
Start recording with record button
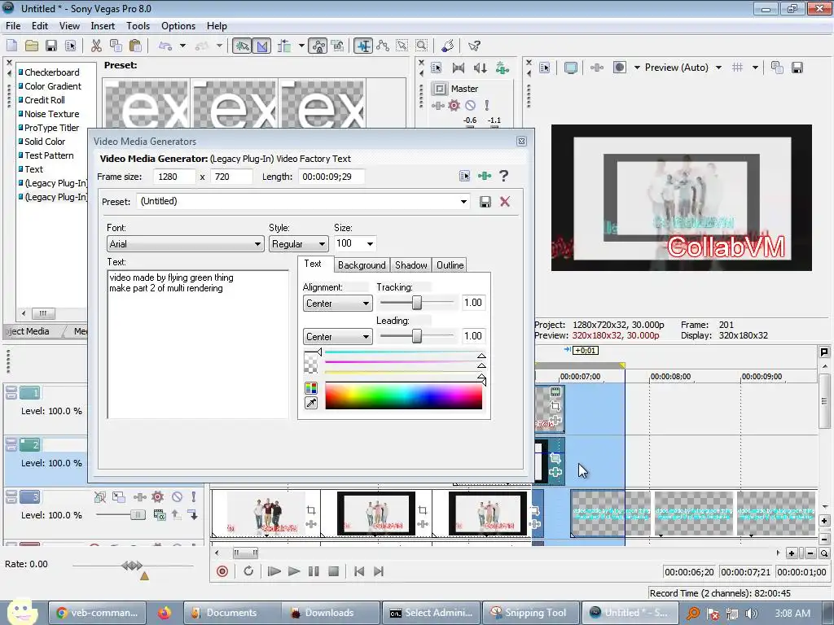222,571
